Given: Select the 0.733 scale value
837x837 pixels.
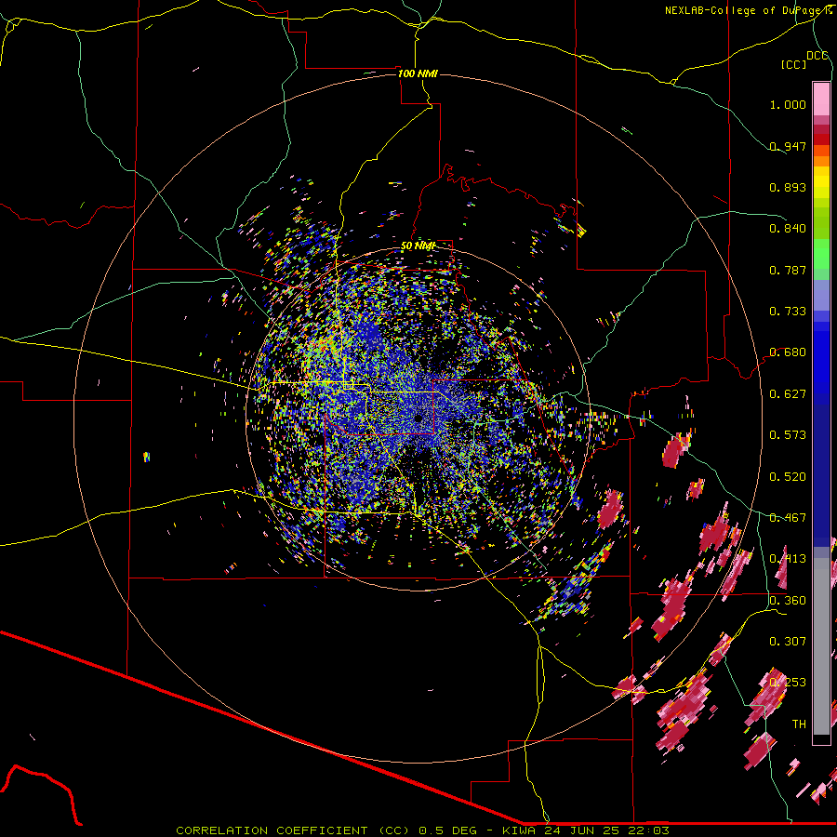Looking at the screenshot, I should [x=788, y=312].
